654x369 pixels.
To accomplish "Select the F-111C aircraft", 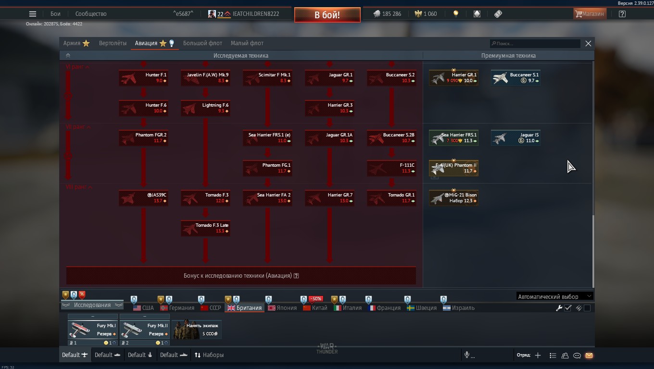I will [391, 168].
